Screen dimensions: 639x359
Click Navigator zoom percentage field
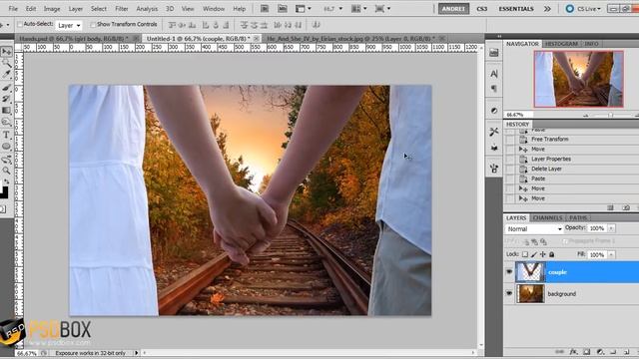tap(518, 115)
